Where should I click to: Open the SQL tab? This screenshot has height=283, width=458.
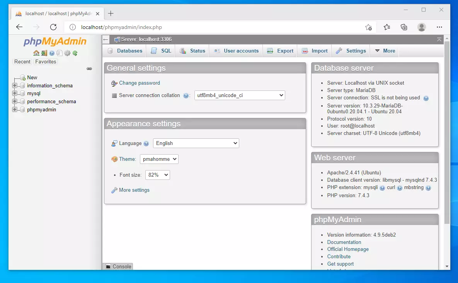[x=161, y=51]
